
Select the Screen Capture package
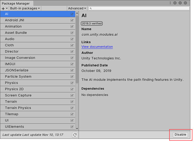tap(38, 95)
